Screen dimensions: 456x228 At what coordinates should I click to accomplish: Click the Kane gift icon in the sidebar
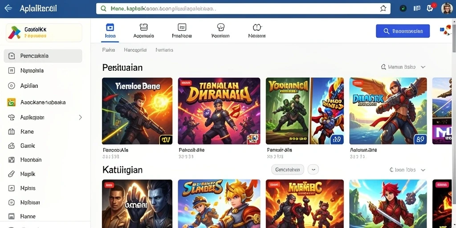pyautogui.click(x=11, y=132)
